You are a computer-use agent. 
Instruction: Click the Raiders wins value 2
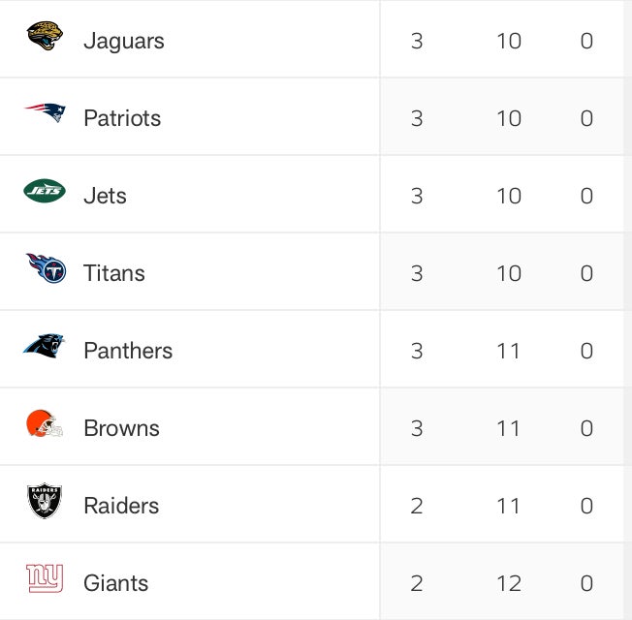(x=417, y=506)
